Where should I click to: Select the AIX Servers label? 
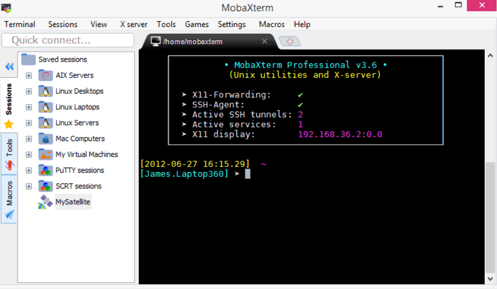click(75, 75)
